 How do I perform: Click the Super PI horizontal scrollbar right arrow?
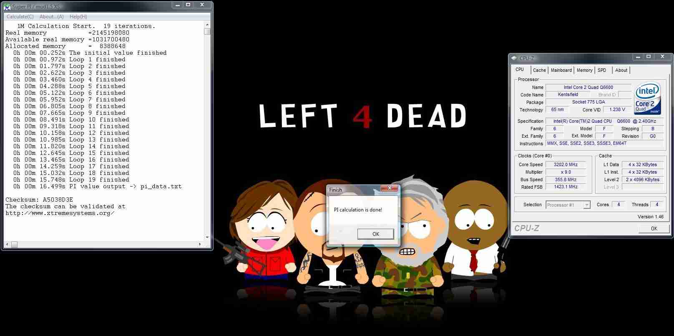(200, 245)
